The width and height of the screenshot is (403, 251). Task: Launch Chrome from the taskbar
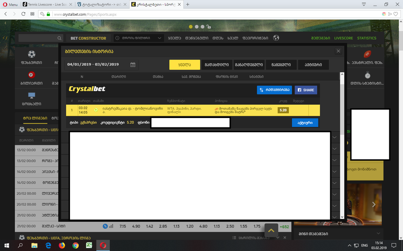[76, 246]
